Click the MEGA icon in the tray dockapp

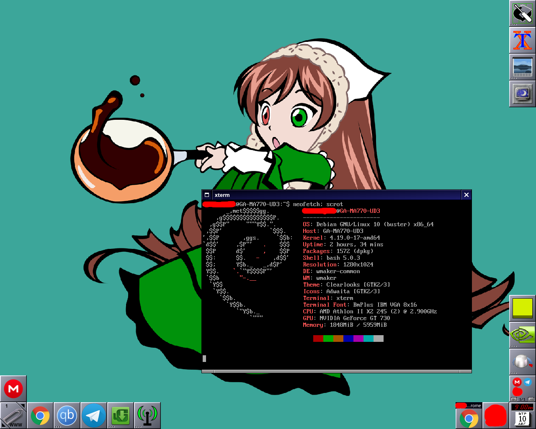click(517, 382)
